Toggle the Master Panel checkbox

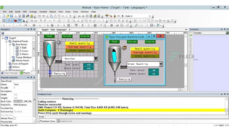click(x=15, y=118)
